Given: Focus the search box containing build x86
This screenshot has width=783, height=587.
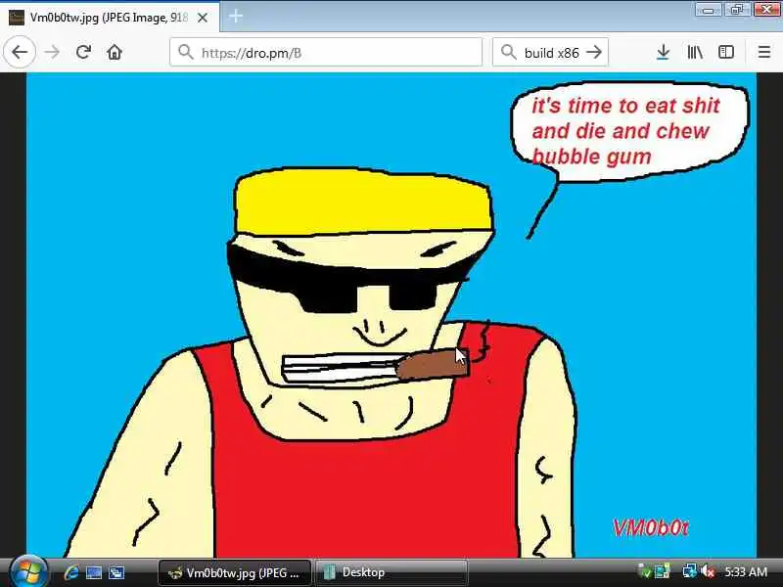Looking at the screenshot, I should 550,52.
